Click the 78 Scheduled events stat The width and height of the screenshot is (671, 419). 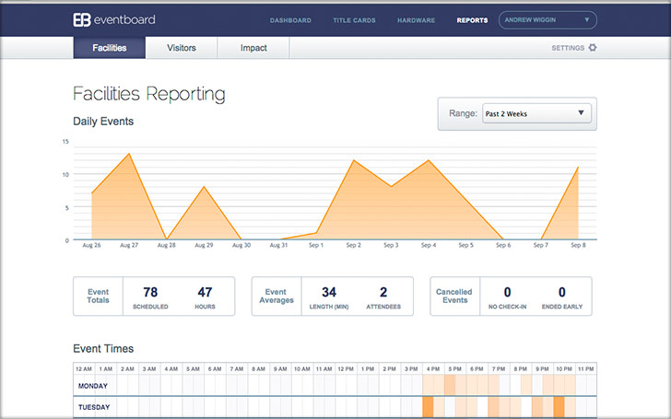[x=150, y=297]
